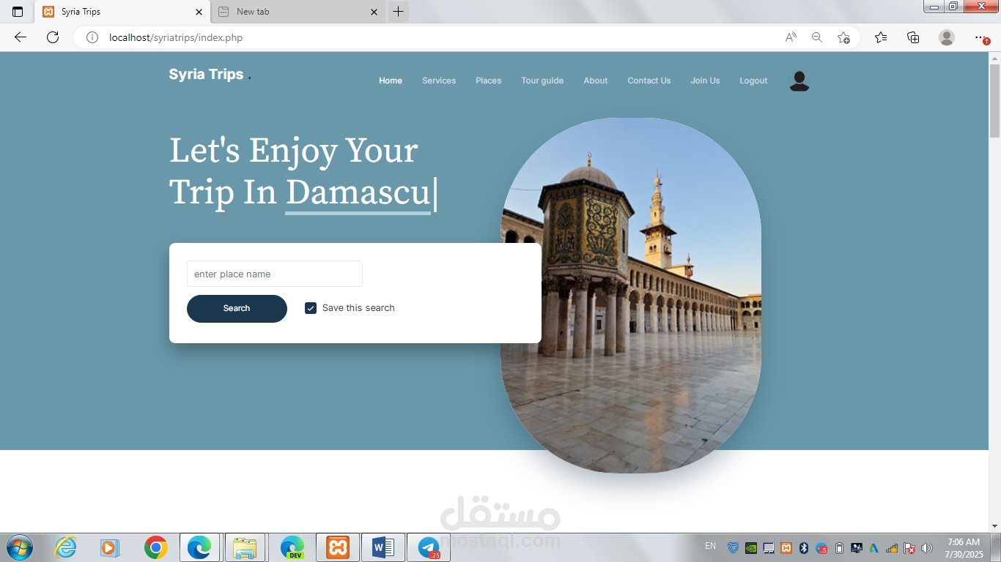The width and height of the screenshot is (1001, 562).
Task: Click the vertical scrollbar thumb
Action: tap(994, 100)
